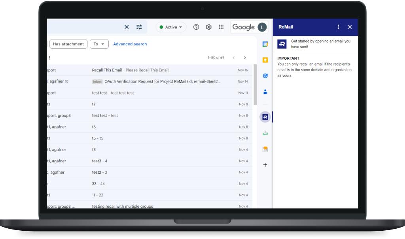Go to newer emails page arrow
The width and height of the screenshot is (405, 239).
pos(234,58)
